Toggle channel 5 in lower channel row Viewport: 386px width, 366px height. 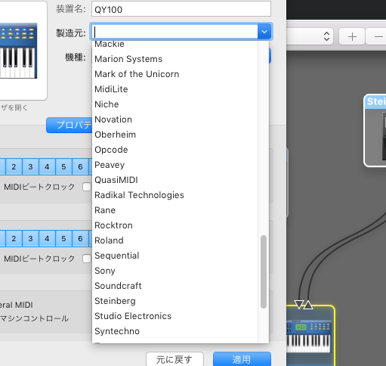click(x=63, y=238)
